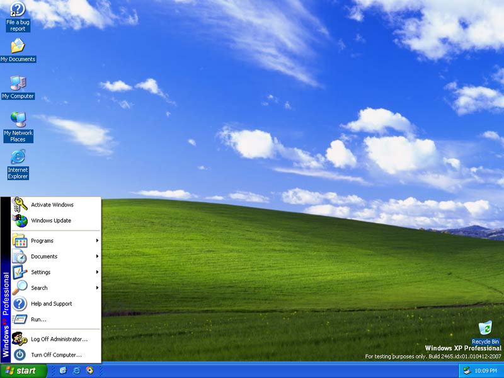This screenshot has height=378, width=504.
Task: Click the Turn Off Computer power icon
Action: click(x=20, y=355)
